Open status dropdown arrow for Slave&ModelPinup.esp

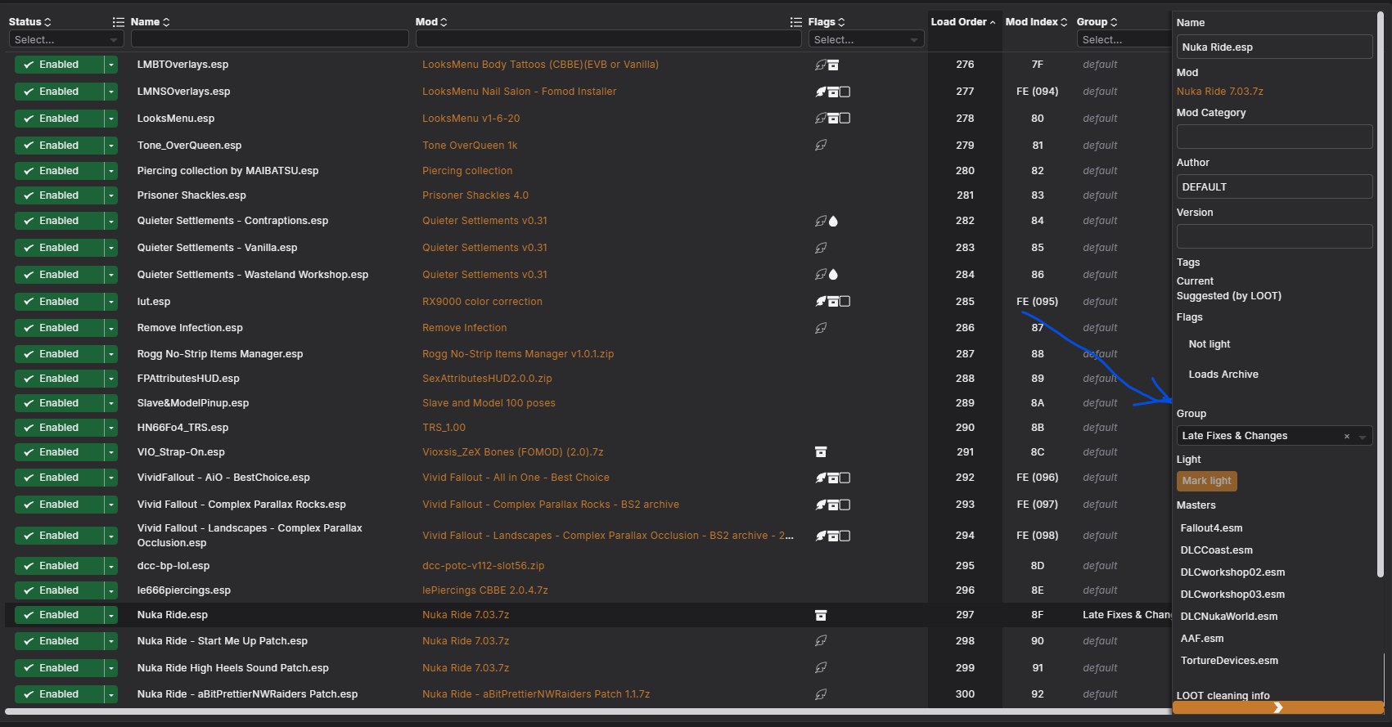(x=111, y=403)
